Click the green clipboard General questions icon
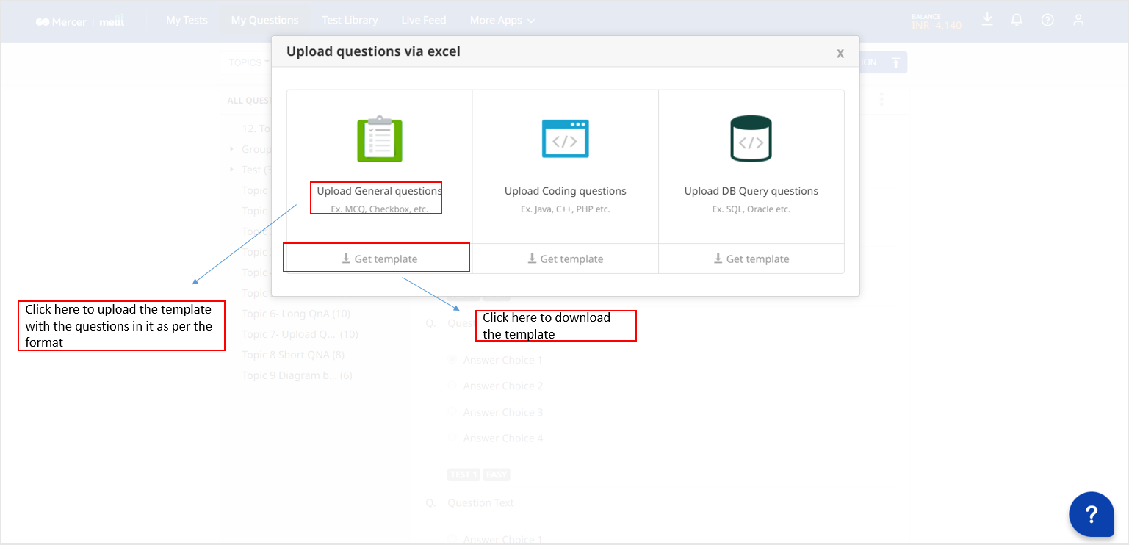The image size is (1129, 545). coord(379,139)
